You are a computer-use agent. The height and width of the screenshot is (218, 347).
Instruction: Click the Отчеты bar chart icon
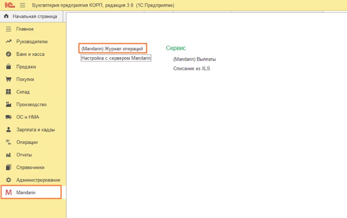click(x=8, y=155)
